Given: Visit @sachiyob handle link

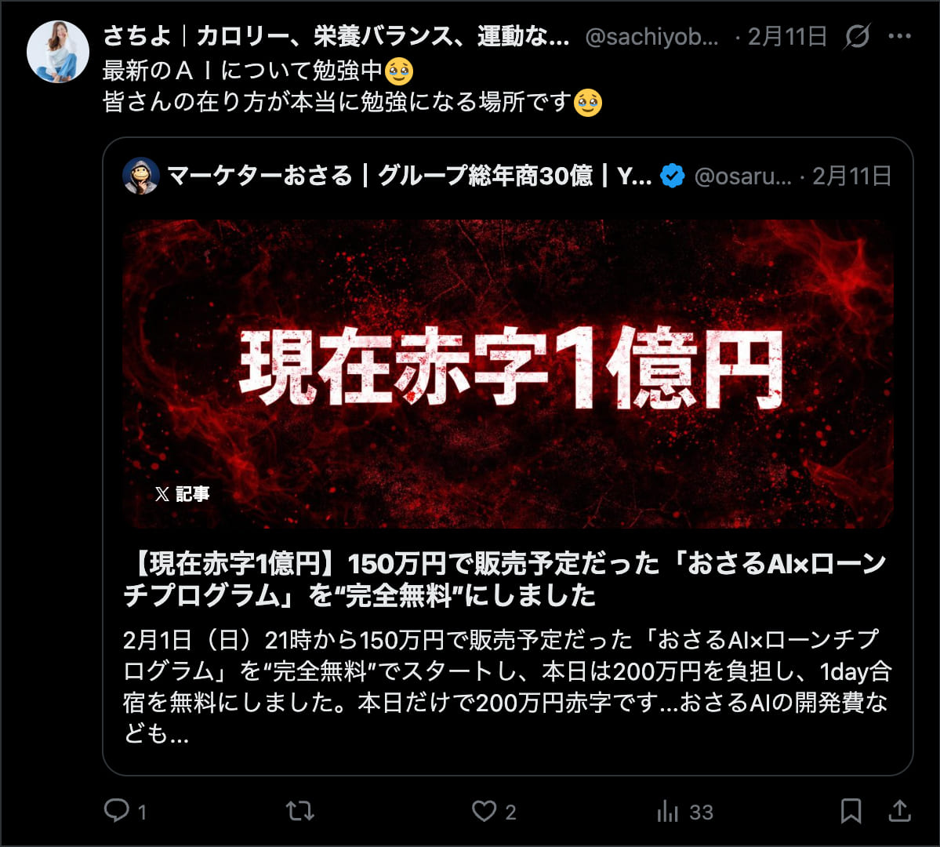Looking at the screenshot, I should (651, 37).
